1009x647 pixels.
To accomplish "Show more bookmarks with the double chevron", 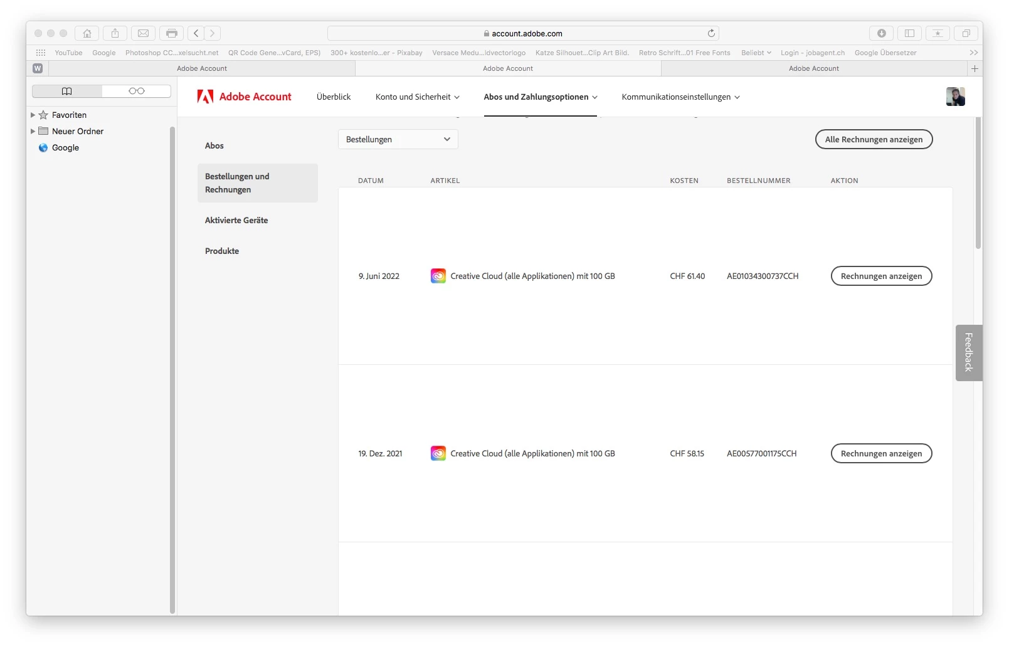I will [973, 53].
